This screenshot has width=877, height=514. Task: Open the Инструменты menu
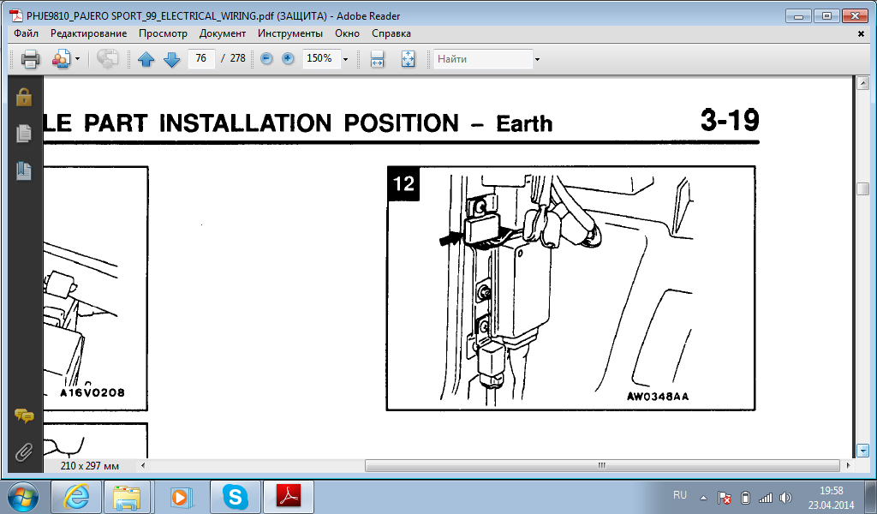(289, 33)
